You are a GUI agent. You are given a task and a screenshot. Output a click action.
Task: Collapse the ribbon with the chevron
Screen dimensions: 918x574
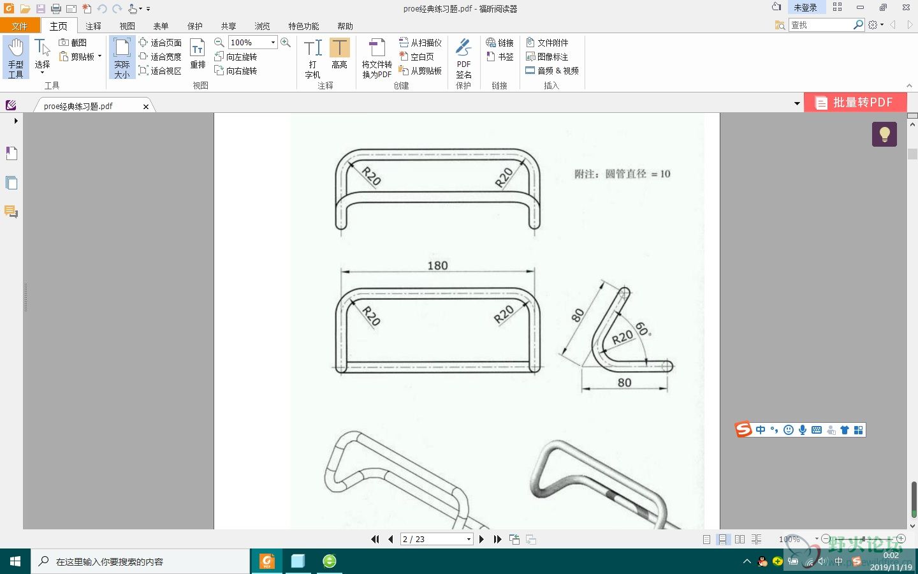[x=909, y=85]
